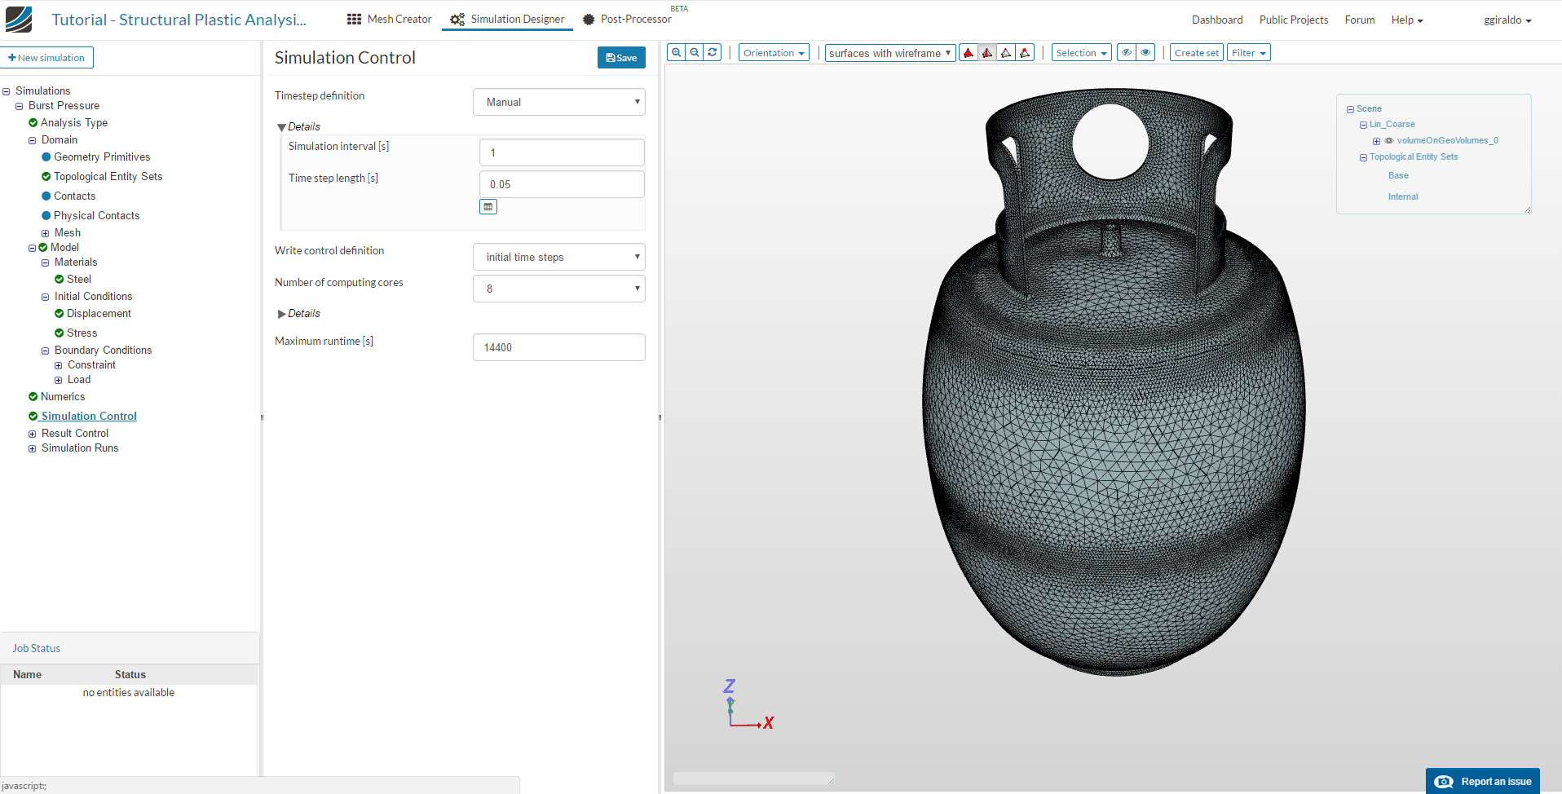The height and width of the screenshot is (794, 1562).
Task: Select Result Control in the simulation tree
Action: pos(75,434)
